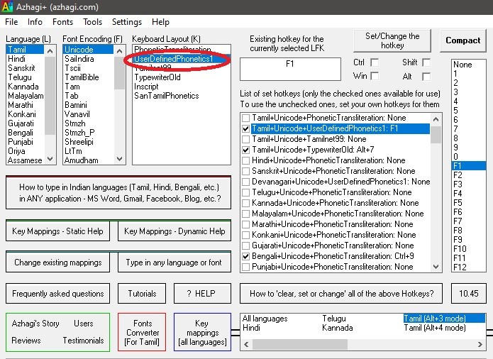
Task: Open the Users link
Action: point(83,323)
